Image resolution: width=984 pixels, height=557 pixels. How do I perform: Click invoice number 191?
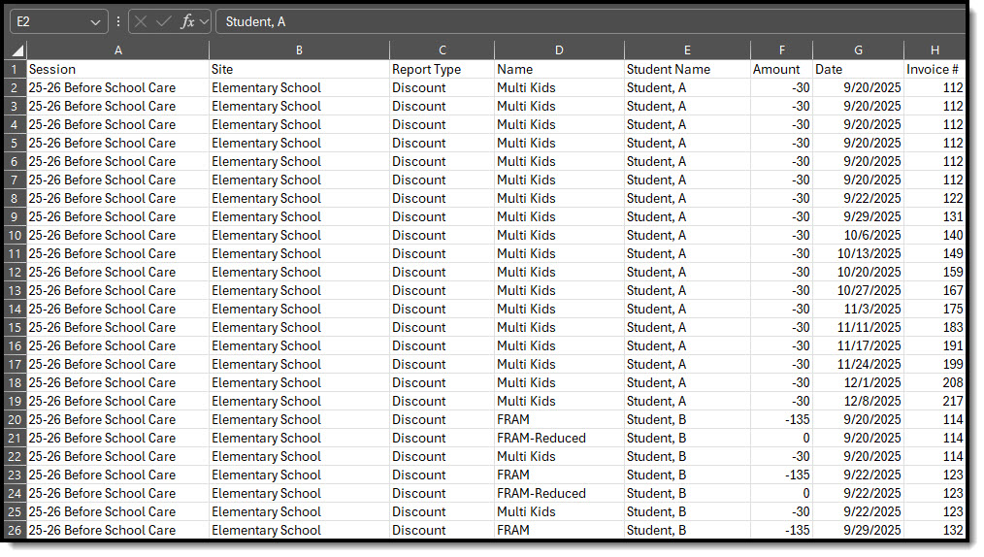coord(935,345)
